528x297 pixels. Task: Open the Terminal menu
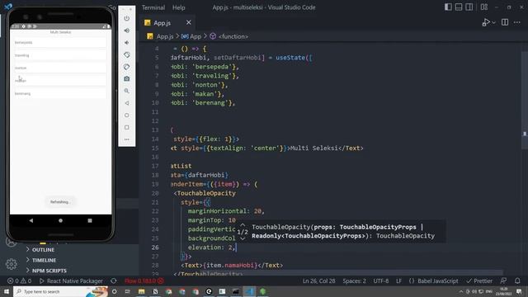click(x=153, y=7)
